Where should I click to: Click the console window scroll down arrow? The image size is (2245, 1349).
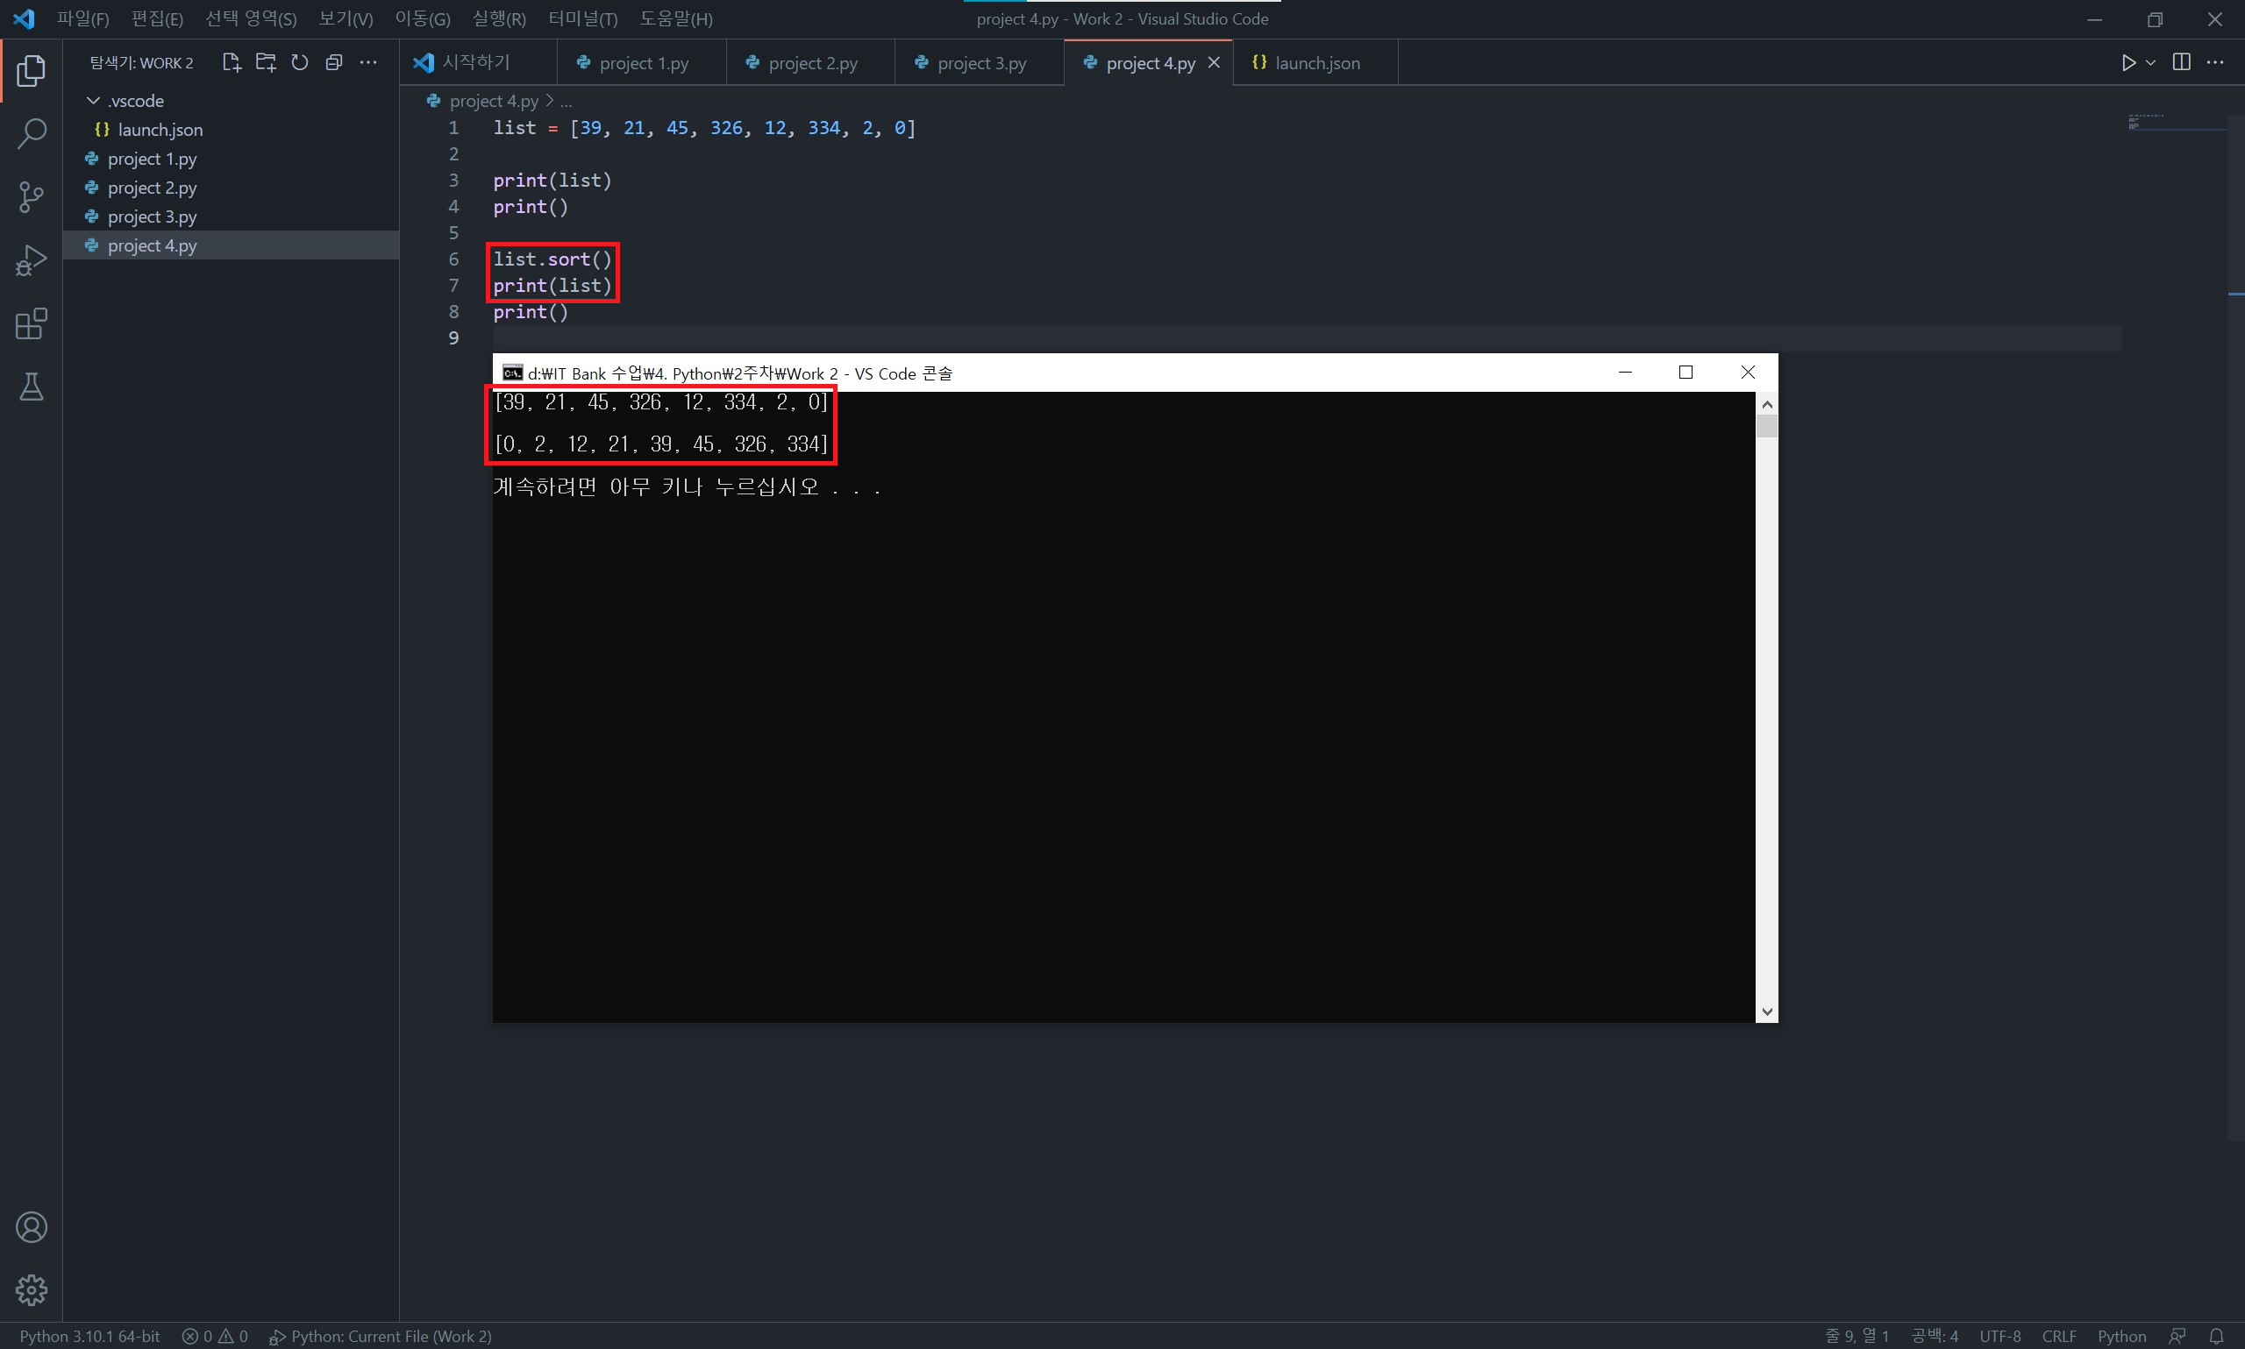pyautogui.click(x=1767, y=1011)
